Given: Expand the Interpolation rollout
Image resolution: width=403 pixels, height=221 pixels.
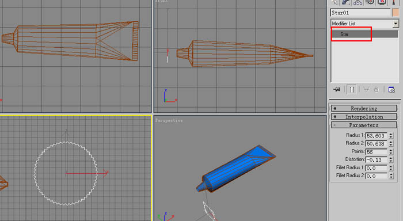Looking at the screenshot, I should (364, 117).
